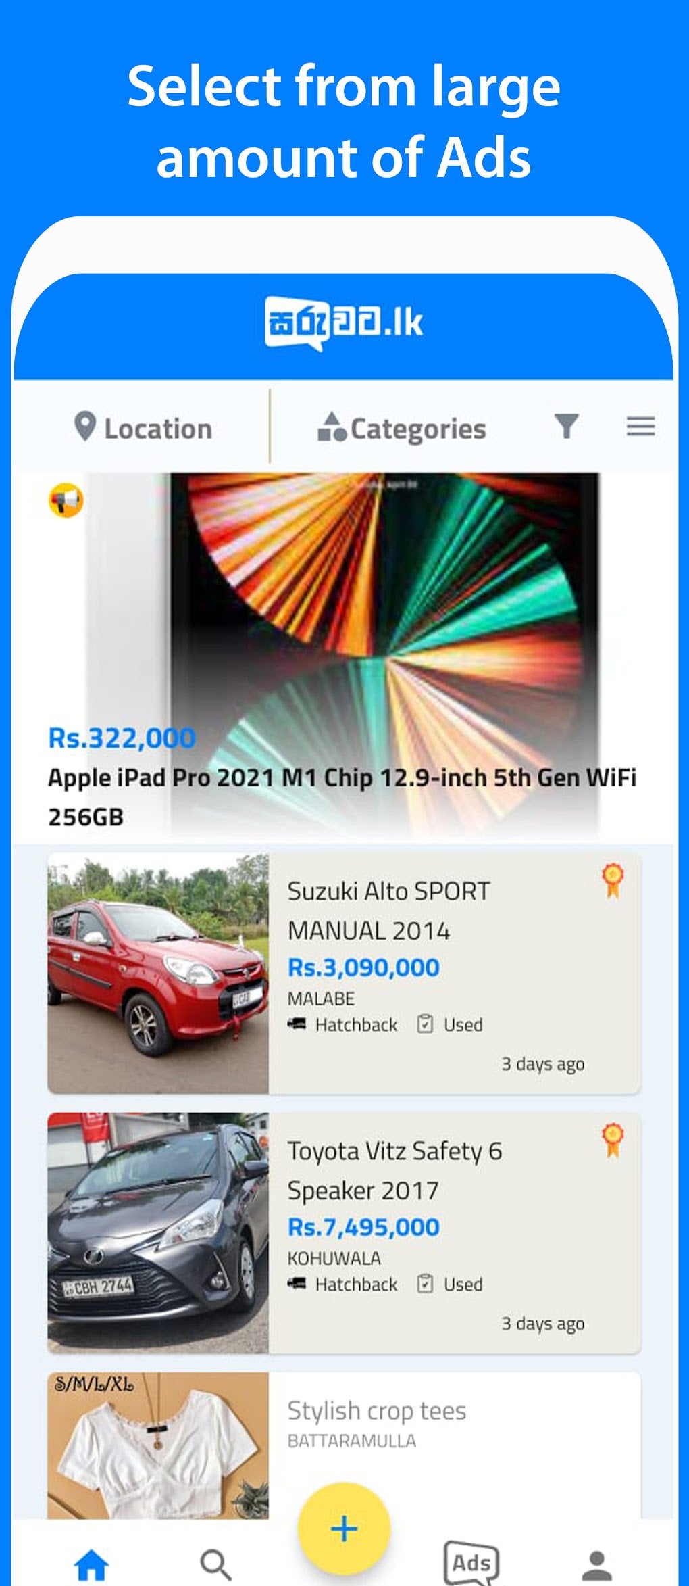Screen dimensions: 689x1586
Task: Open the white crop tee thumbnail
Action: click(158, 1445)
